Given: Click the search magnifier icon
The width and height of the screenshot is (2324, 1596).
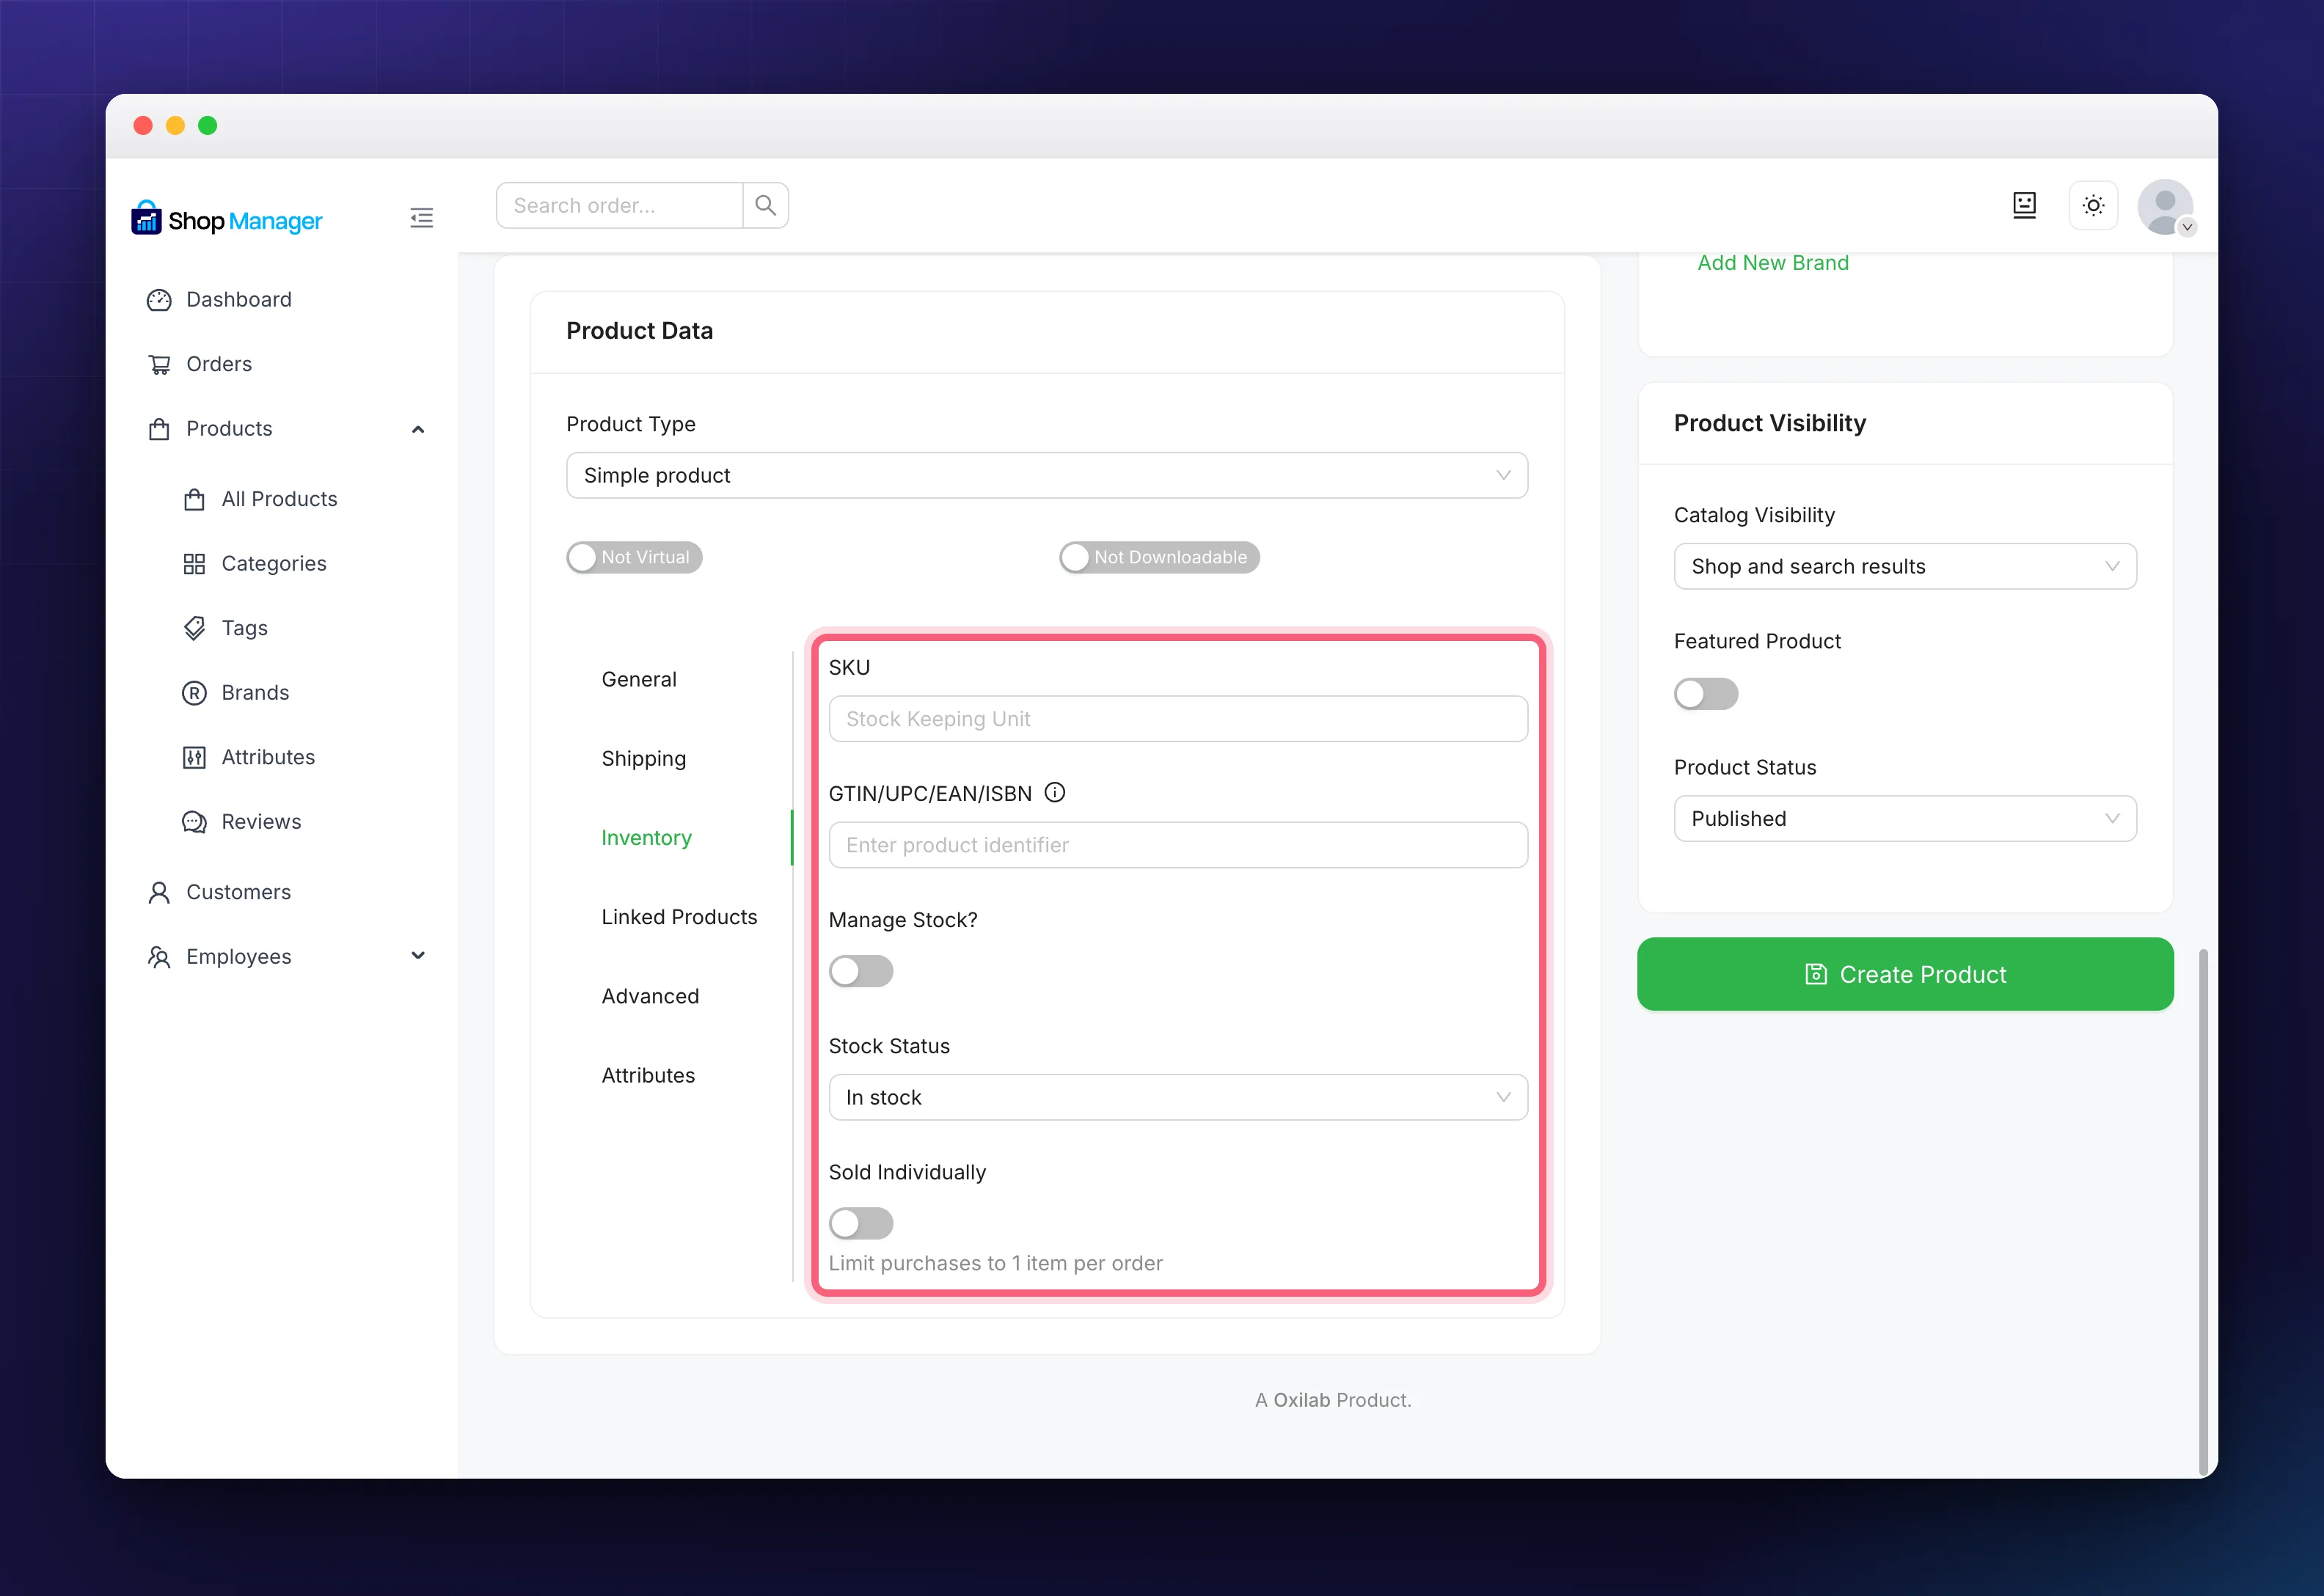Looking at the screenshot, I should (765, 205).
